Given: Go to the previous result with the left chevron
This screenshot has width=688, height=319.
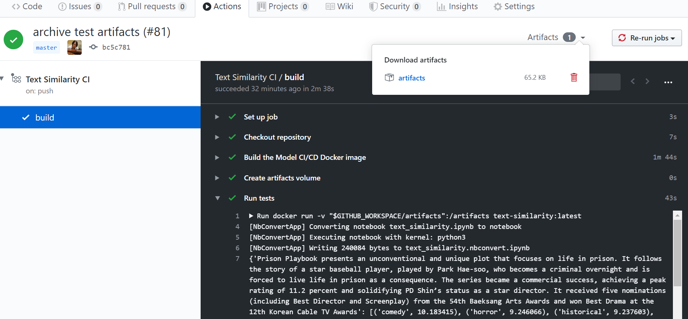Looking at the screenshot, I should (x=633, y=81).
